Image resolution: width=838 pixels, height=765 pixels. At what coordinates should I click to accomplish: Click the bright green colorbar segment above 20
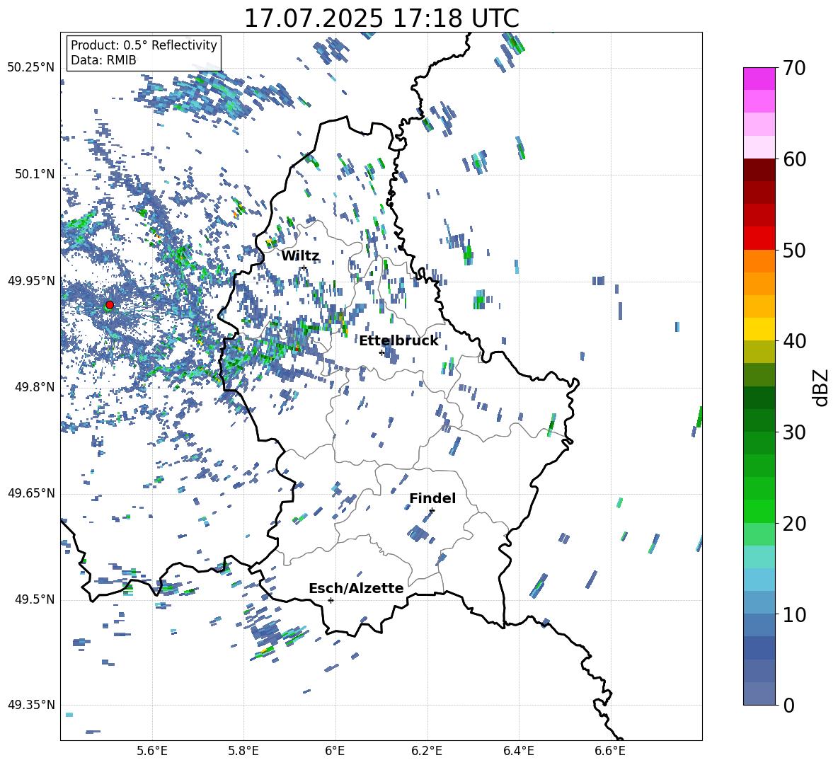point(759,511)
